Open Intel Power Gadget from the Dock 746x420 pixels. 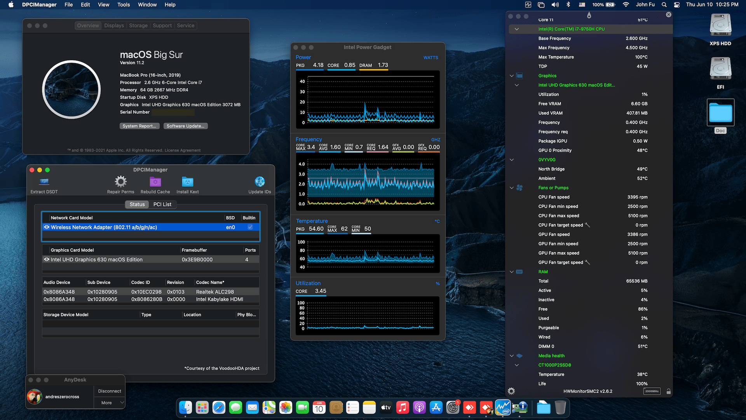point(503,408)
